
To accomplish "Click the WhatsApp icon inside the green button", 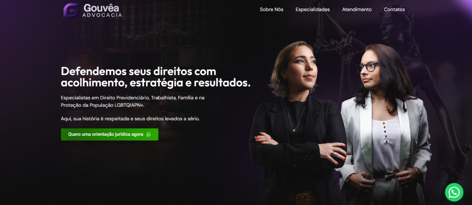I will pyautogui.click(x=148, y=134).
